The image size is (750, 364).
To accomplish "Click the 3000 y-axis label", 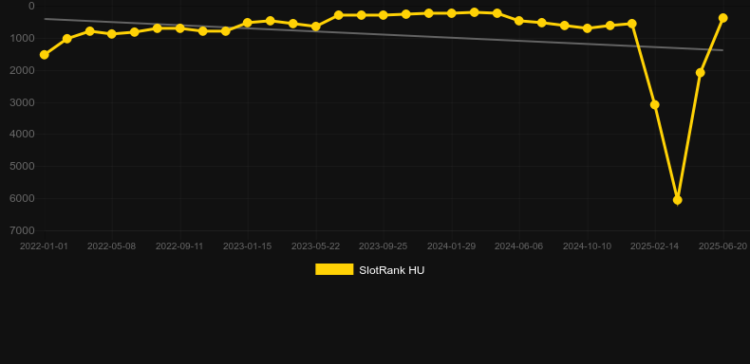I will click(22, 102).
